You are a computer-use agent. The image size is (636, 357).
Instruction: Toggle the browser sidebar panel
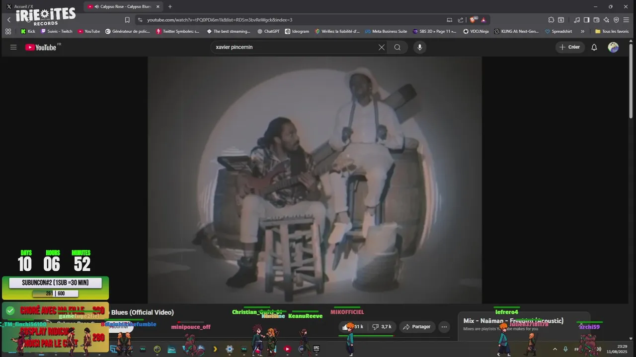586,20
